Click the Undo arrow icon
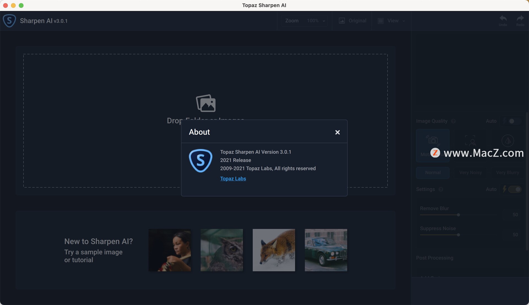The width and height of the screenshot is (529, 305). (x=503, y=18)
